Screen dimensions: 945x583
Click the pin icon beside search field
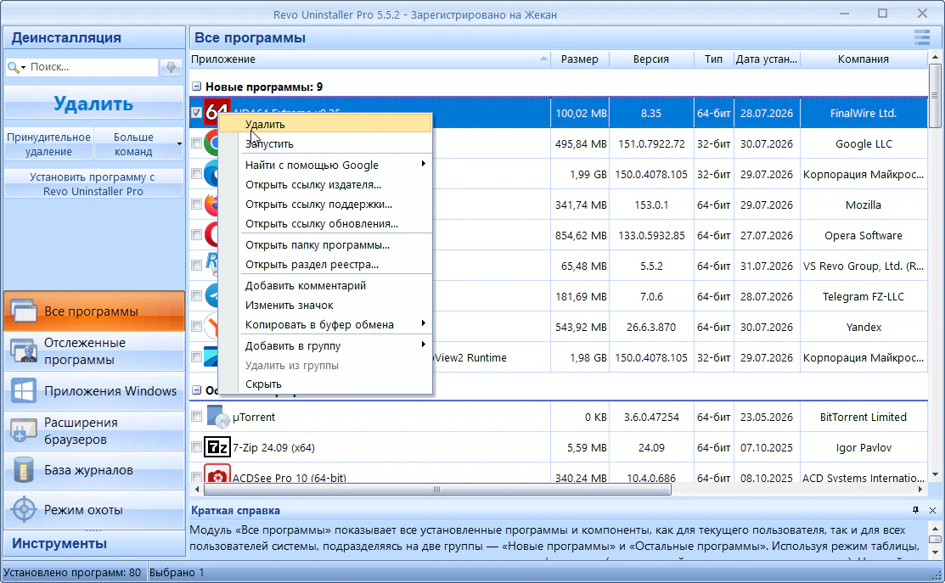tap(172, 67)
